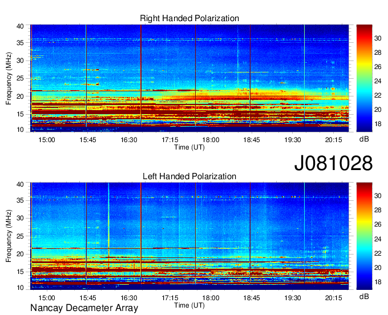This screenshot has height=315, width=388.
Task: Click "15:45" time tick under Left Handed plot
Action: click(88, 297)
